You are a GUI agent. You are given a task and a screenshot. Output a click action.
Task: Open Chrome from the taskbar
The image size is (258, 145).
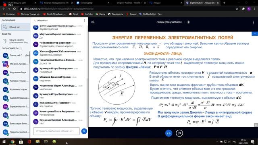coord(12,141)
